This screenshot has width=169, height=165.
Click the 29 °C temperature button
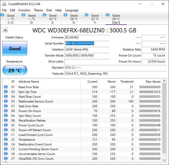(15, 70)
